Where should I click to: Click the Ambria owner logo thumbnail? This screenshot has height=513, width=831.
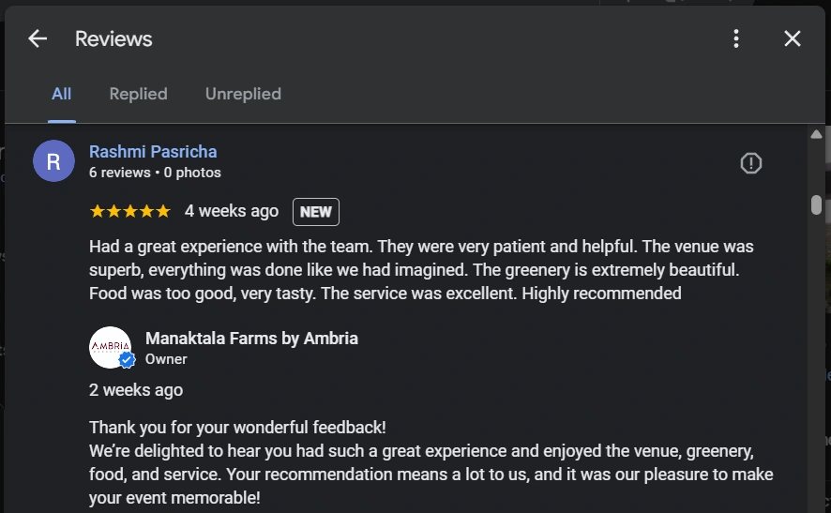point(110,347)
